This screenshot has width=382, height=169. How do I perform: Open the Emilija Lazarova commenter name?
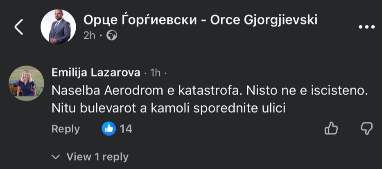point(96,72)
